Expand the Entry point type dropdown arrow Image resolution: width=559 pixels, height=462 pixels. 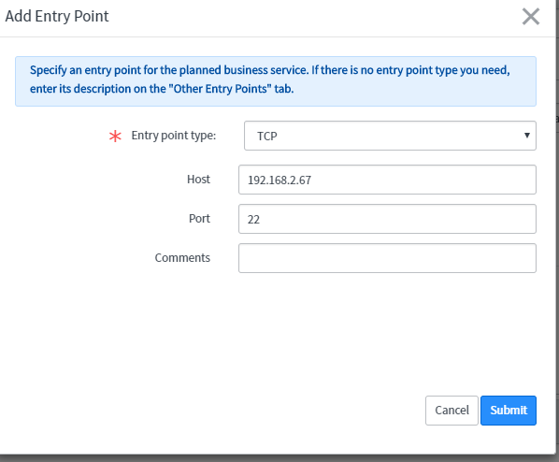click(x=526, y=136)
